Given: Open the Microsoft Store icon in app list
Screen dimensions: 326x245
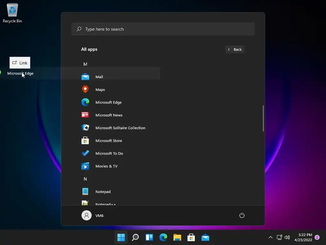Looking at the screenshot, I should click(85, 140).
